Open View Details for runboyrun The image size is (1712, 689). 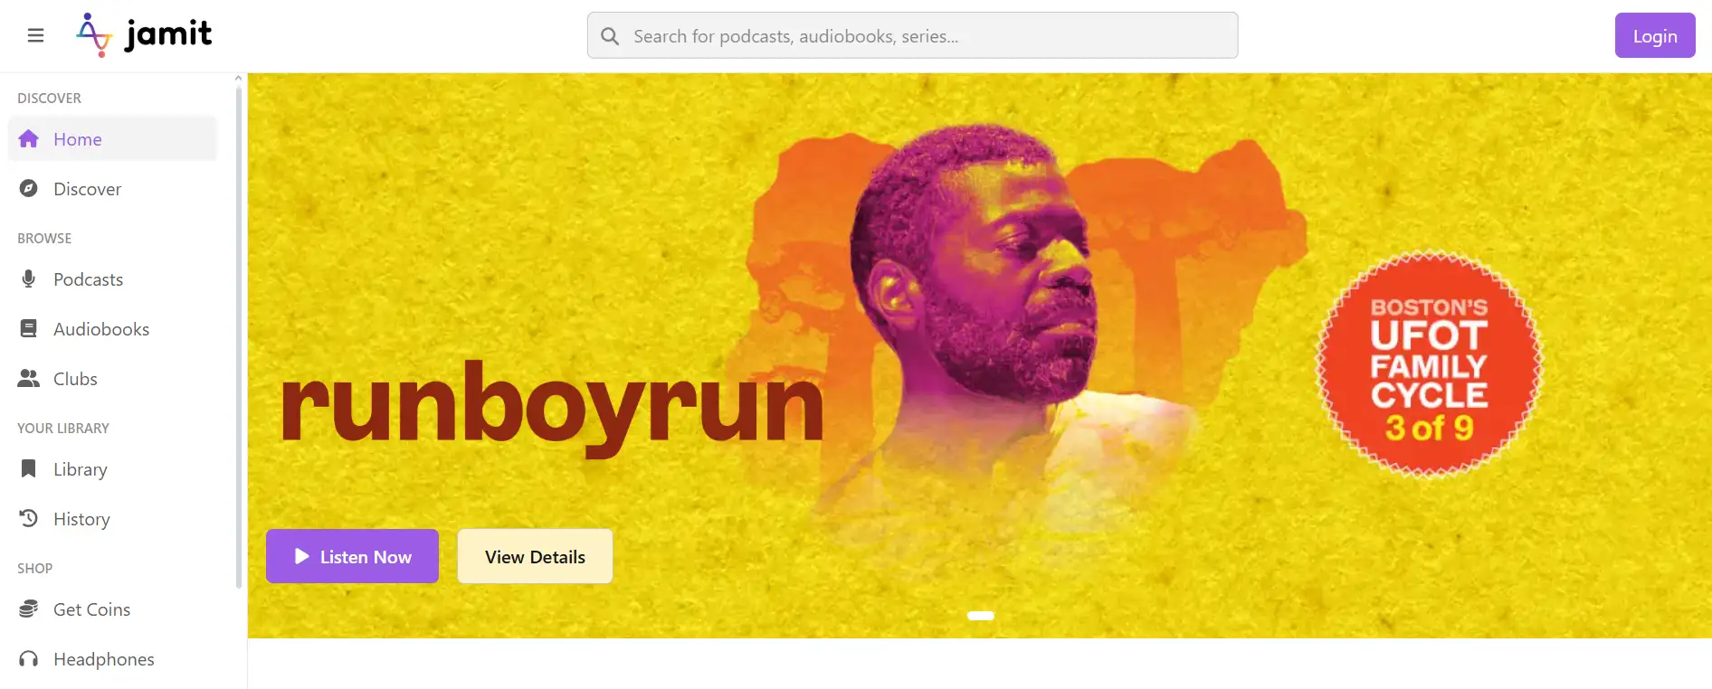535,556
